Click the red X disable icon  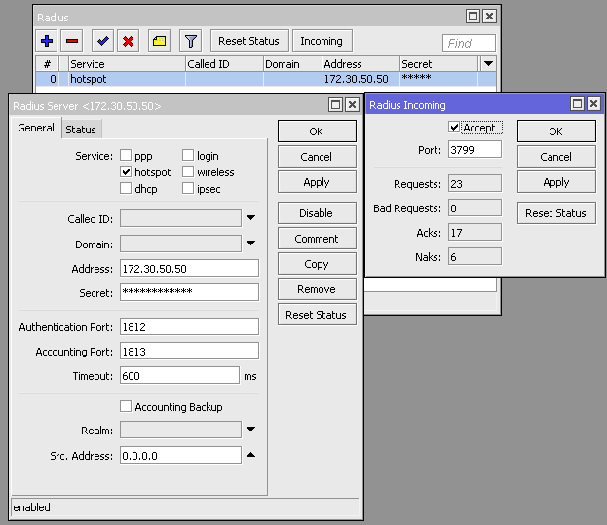127,41
